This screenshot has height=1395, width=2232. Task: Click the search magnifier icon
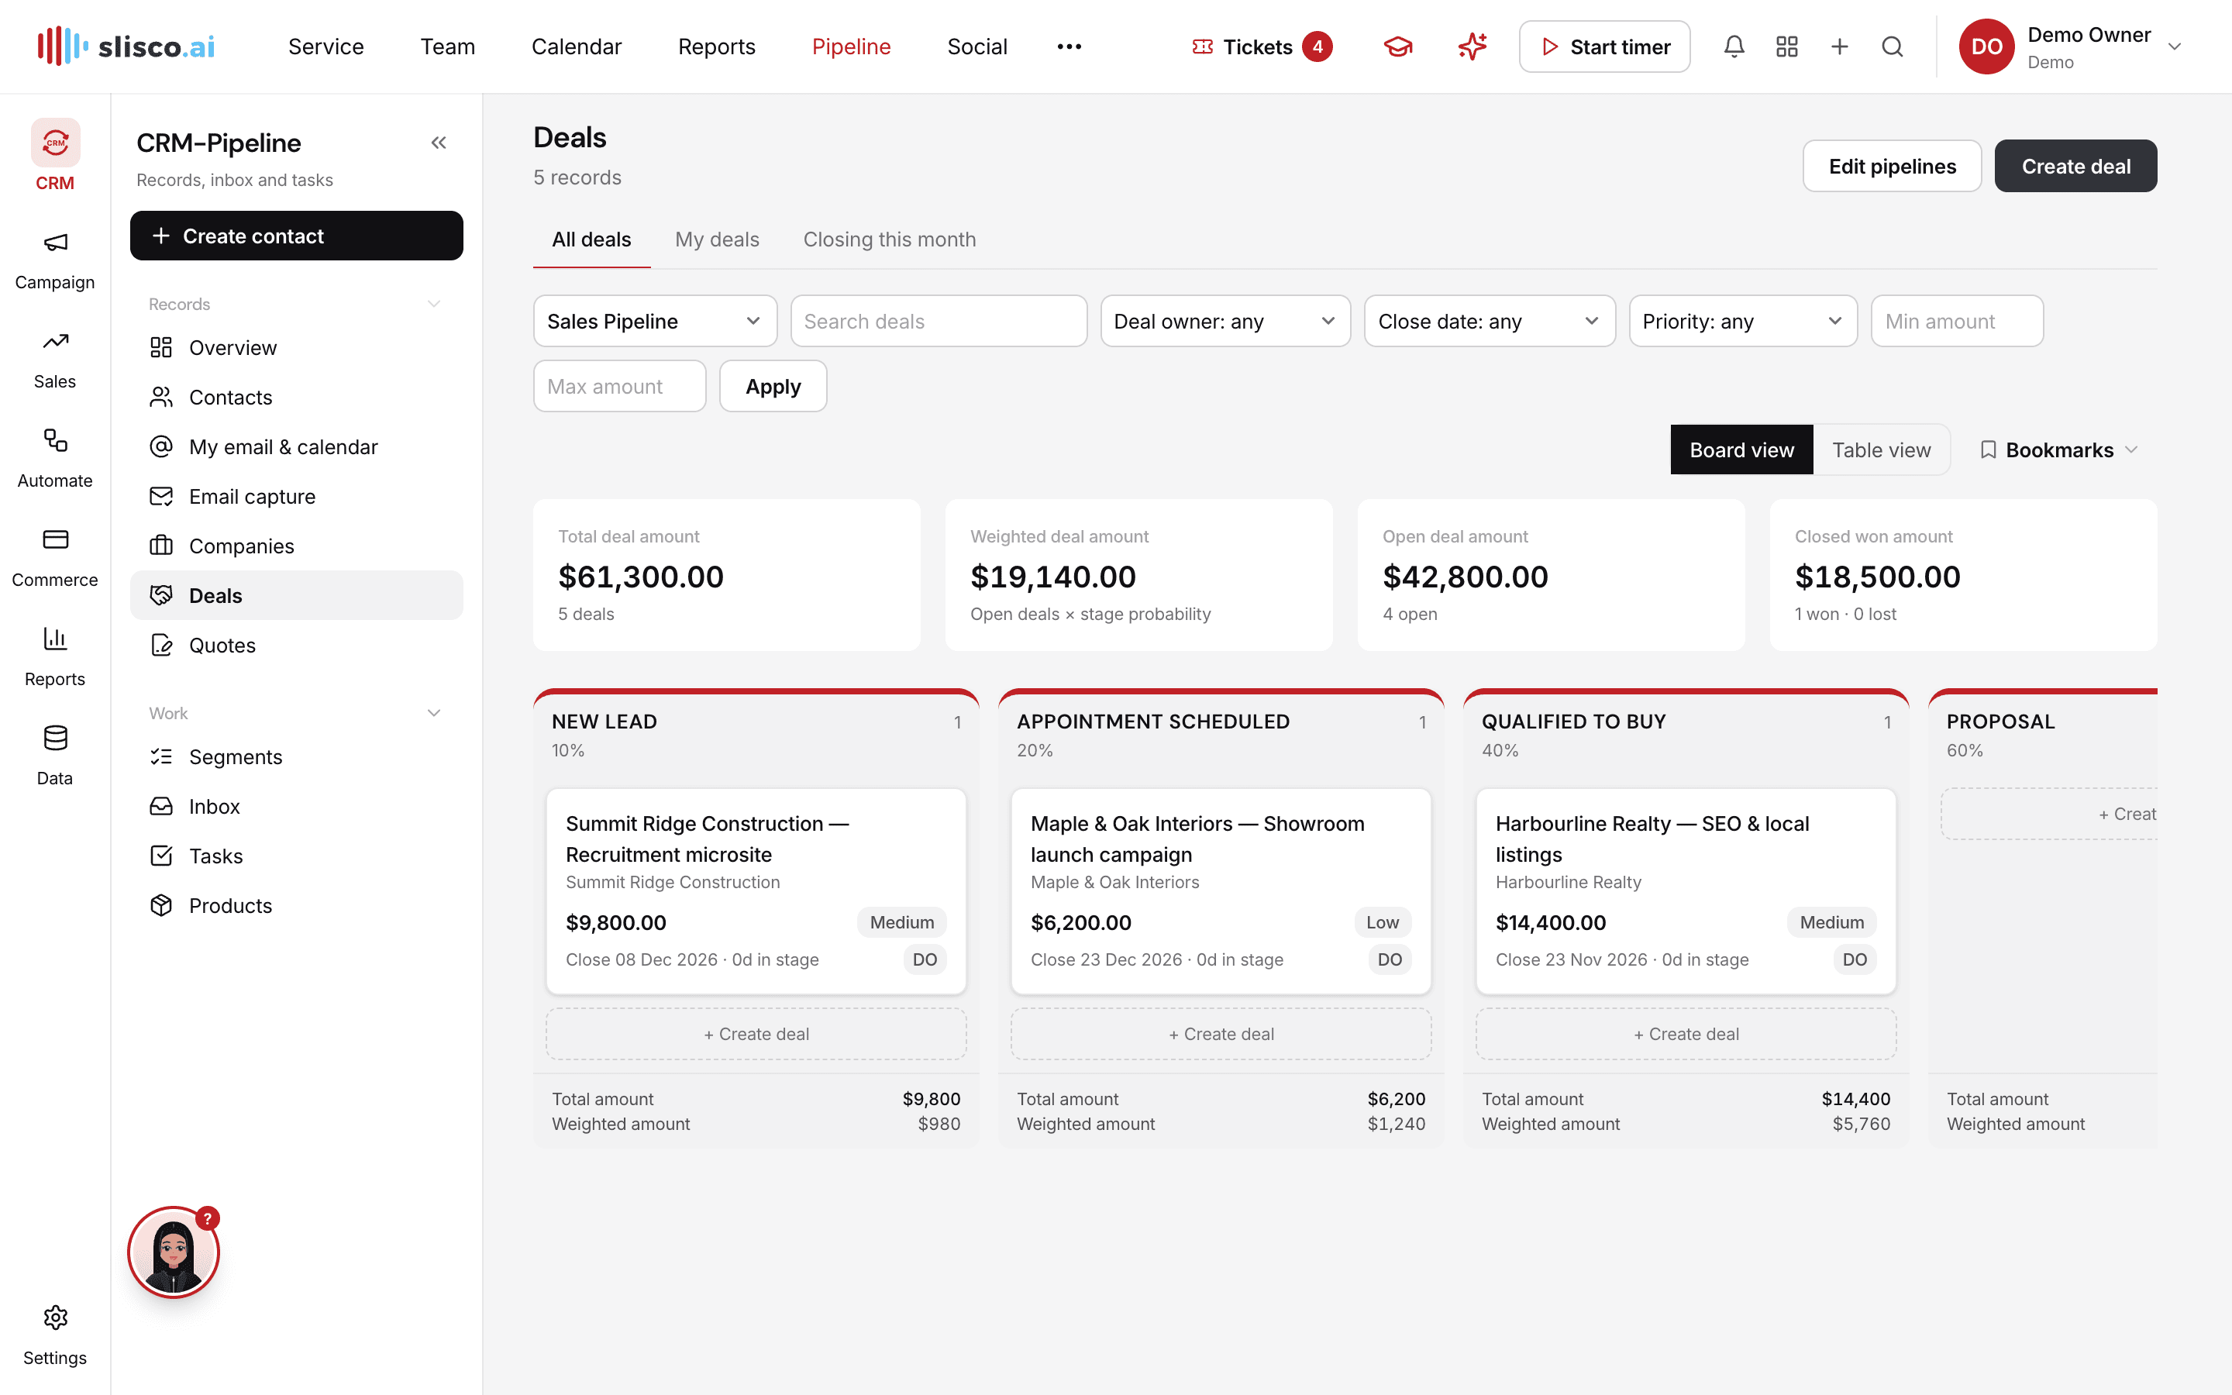[x=1892, y=46]
